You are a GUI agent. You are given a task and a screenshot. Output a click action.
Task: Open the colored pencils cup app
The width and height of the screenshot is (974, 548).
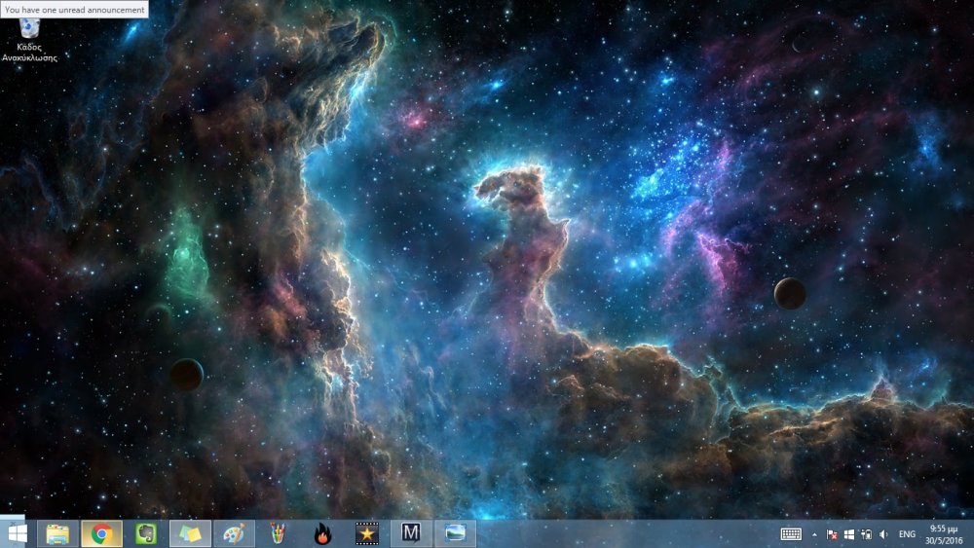tap(279, 533)
